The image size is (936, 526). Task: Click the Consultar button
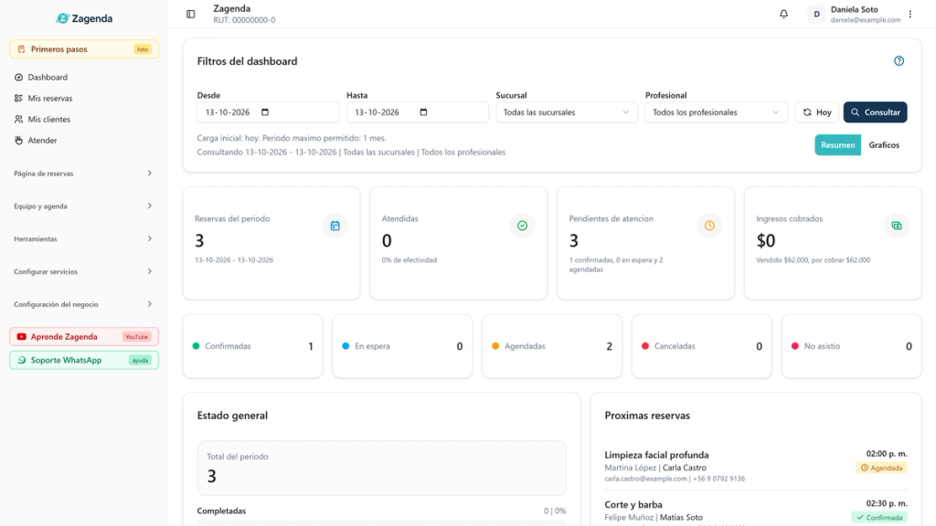875,112
